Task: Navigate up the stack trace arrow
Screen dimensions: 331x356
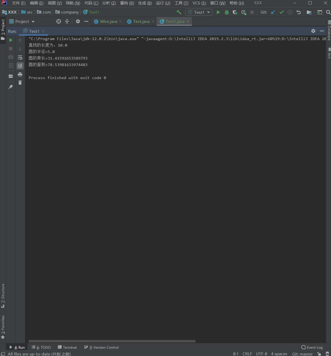Action: click(20, 40)
